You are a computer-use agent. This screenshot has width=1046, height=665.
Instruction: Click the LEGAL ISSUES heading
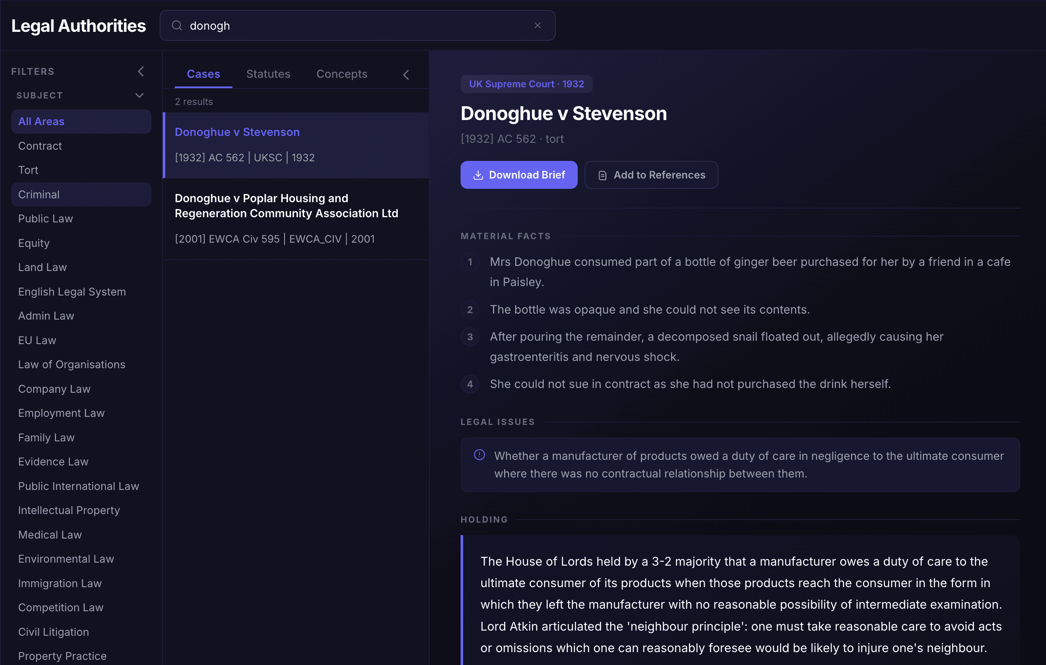[x=498, y=422]
